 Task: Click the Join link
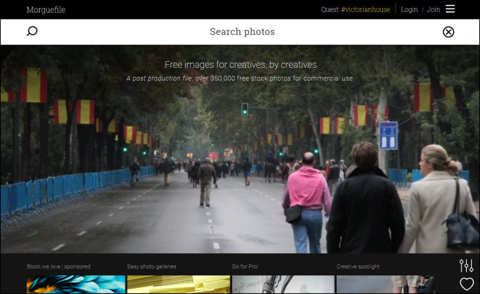[433, 10]
